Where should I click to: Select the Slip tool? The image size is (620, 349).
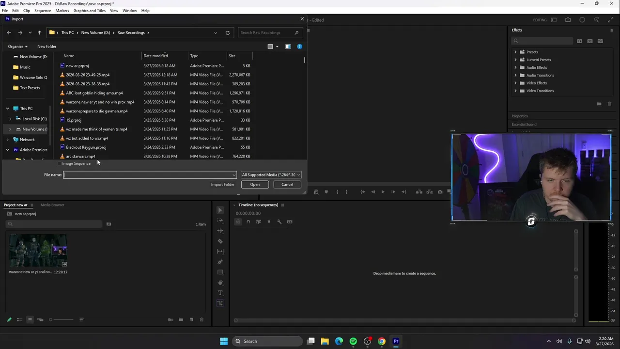[220, 252]
